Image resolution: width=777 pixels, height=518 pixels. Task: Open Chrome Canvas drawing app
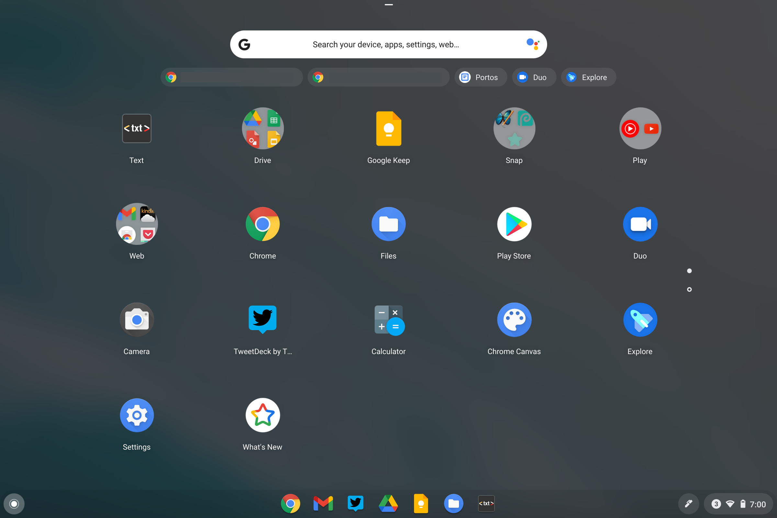coord(514,320)
